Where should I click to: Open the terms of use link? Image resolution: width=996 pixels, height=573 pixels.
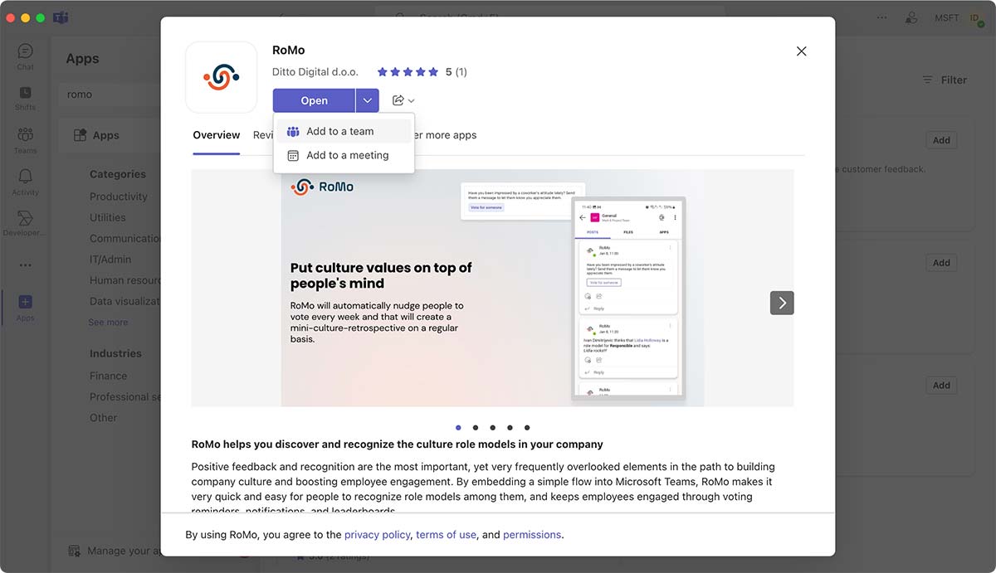click(x=447, y=535)
